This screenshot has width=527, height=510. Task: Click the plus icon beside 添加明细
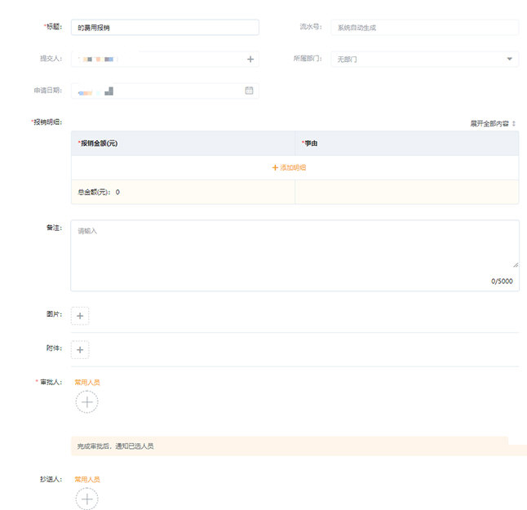(275, 167)
